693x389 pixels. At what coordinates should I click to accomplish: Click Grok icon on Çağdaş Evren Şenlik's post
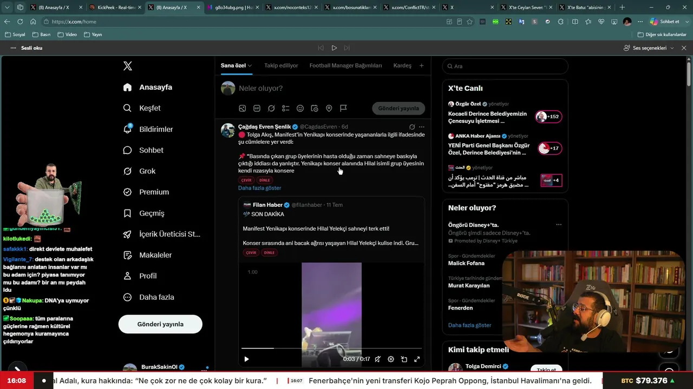(412, 127)
